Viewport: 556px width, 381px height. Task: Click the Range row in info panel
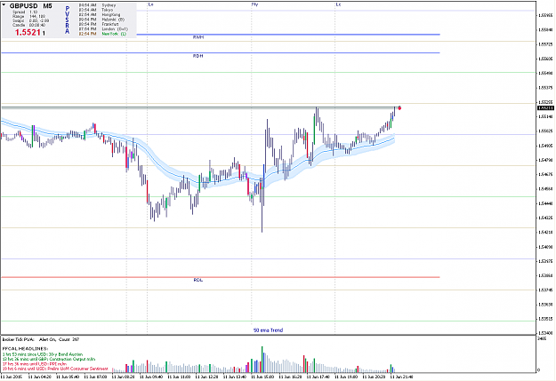coord(28,16)
